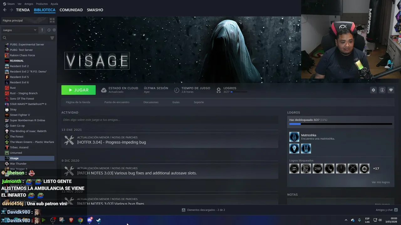
Task: Open the hand locked achievement icon
Action: coord(329,168)
